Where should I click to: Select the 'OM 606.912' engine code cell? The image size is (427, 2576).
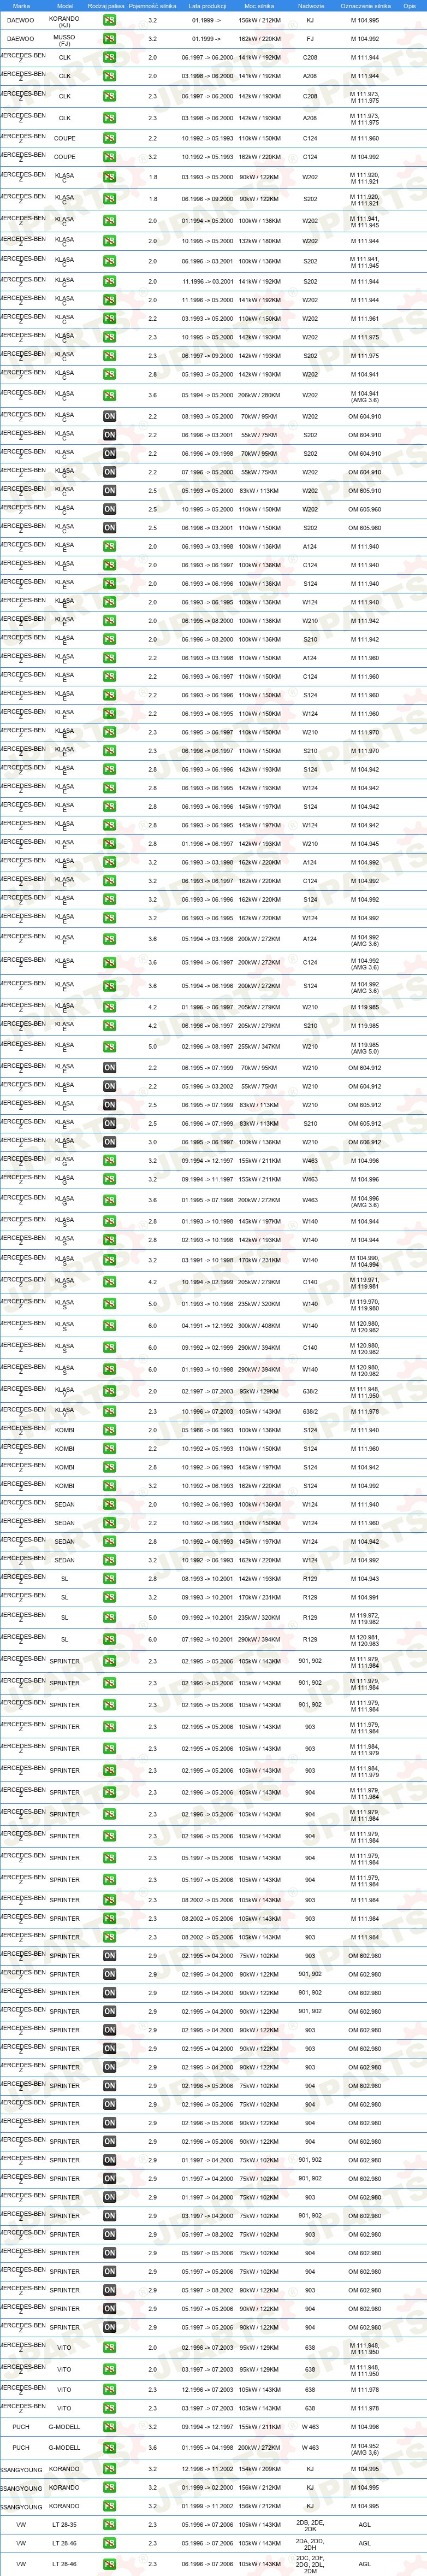365,1142
